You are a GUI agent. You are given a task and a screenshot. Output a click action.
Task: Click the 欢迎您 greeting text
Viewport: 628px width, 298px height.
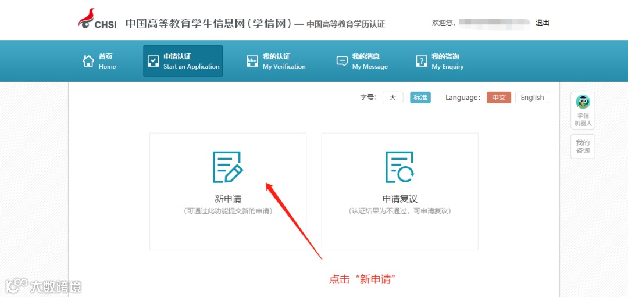443,23
